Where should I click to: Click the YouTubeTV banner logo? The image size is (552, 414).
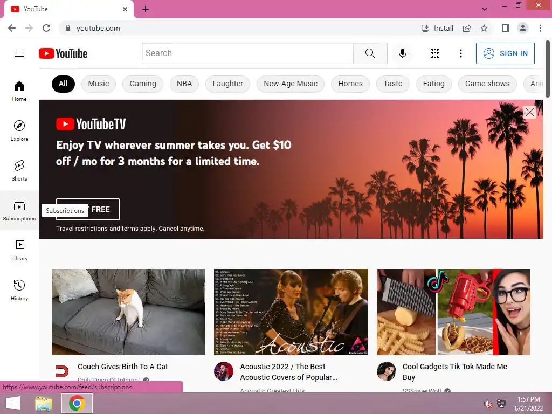91,124
